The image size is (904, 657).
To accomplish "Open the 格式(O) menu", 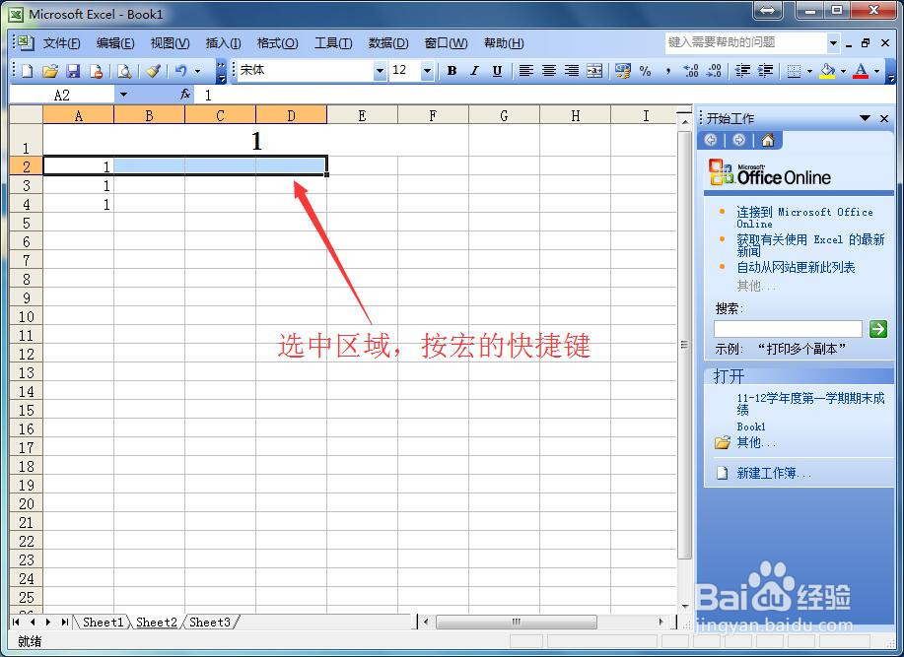I will tap(277, 43).
